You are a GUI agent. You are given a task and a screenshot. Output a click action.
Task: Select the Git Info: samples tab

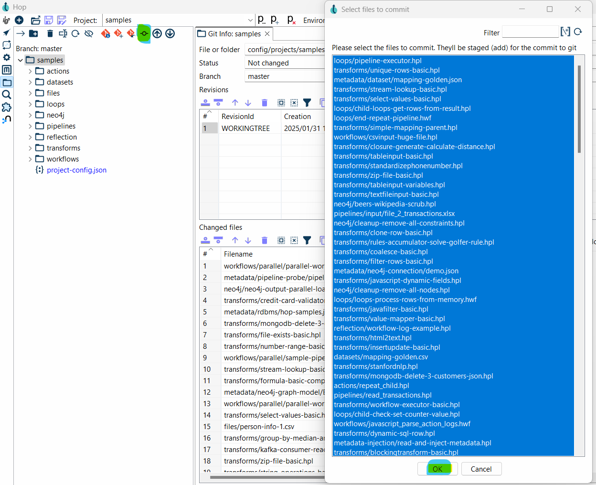[x=234, y=34]
